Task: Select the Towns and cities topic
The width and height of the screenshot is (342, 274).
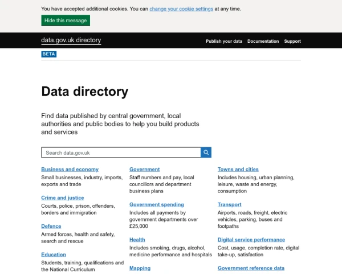Action: (x=238, y=170)
